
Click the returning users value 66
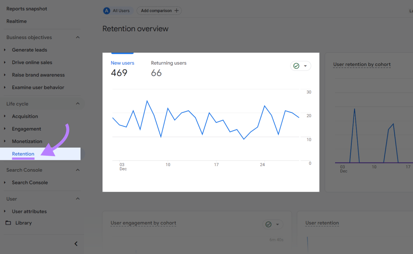point(156,73)
